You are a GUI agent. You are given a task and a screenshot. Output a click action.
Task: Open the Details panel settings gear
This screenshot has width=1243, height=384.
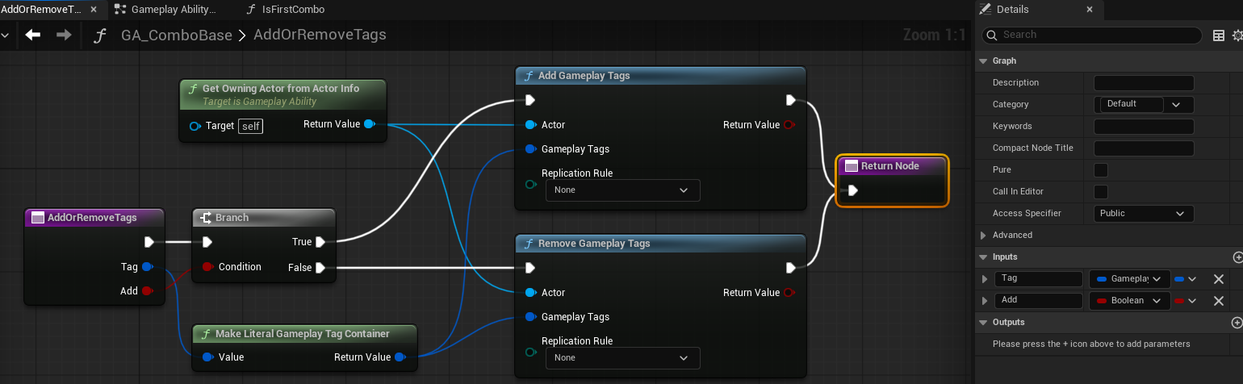pos(1237,35)
